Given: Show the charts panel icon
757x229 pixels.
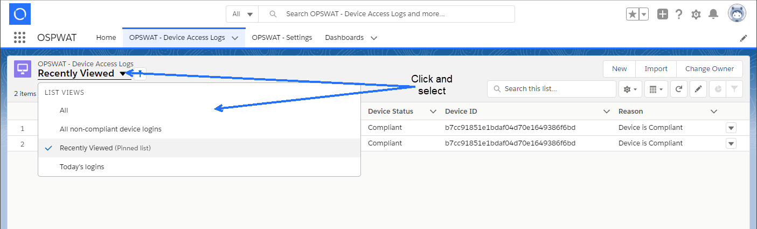Looking at the screenshot, I should click(718, 89).
